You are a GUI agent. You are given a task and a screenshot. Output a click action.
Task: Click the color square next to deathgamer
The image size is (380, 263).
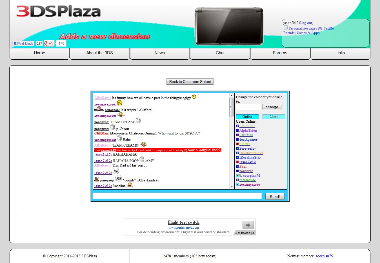coord(237,140)
